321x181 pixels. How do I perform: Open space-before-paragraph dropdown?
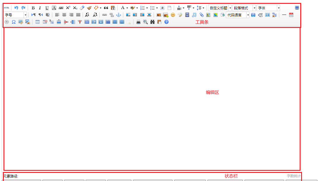[183, 8]
